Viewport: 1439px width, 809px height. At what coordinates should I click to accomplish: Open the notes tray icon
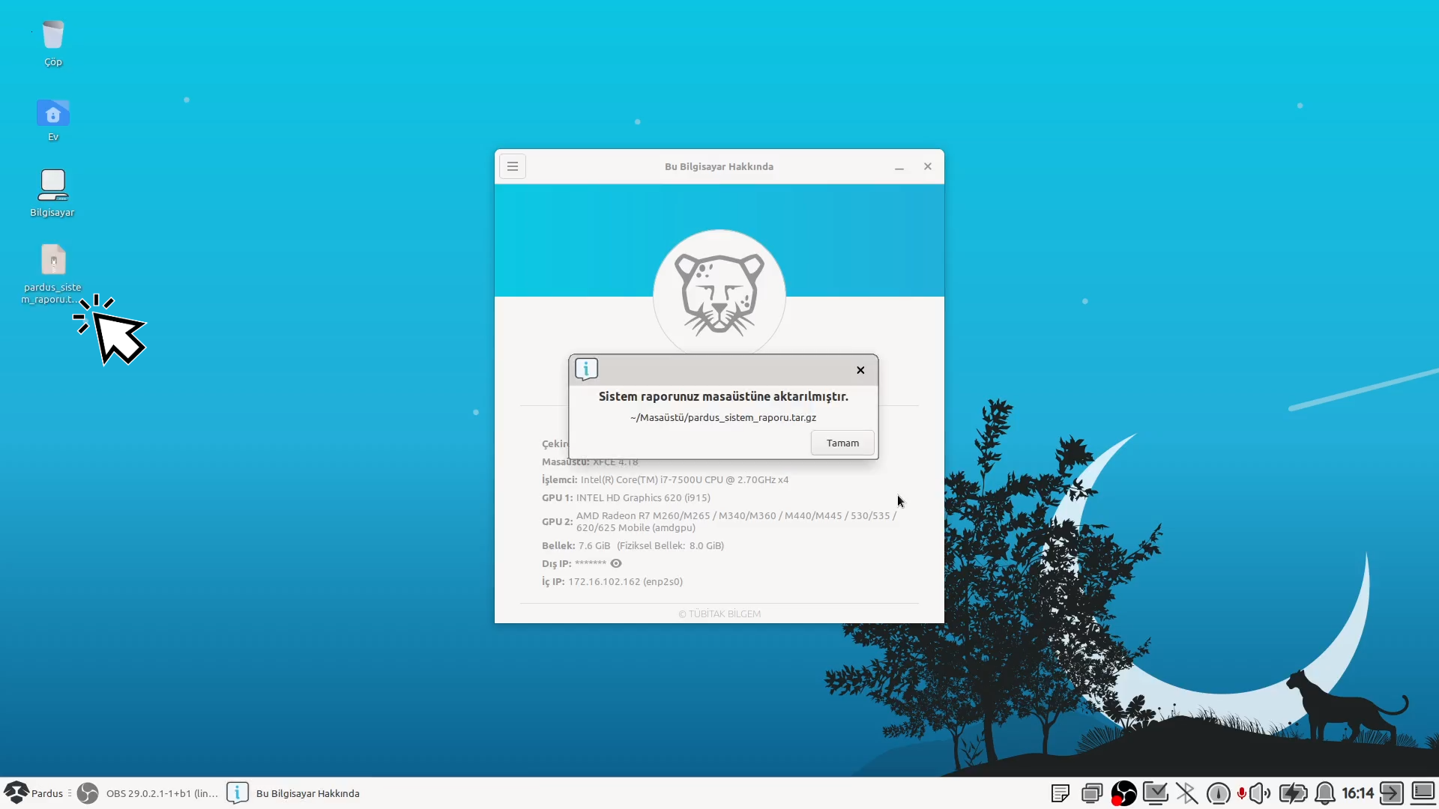pos(1061,793)
